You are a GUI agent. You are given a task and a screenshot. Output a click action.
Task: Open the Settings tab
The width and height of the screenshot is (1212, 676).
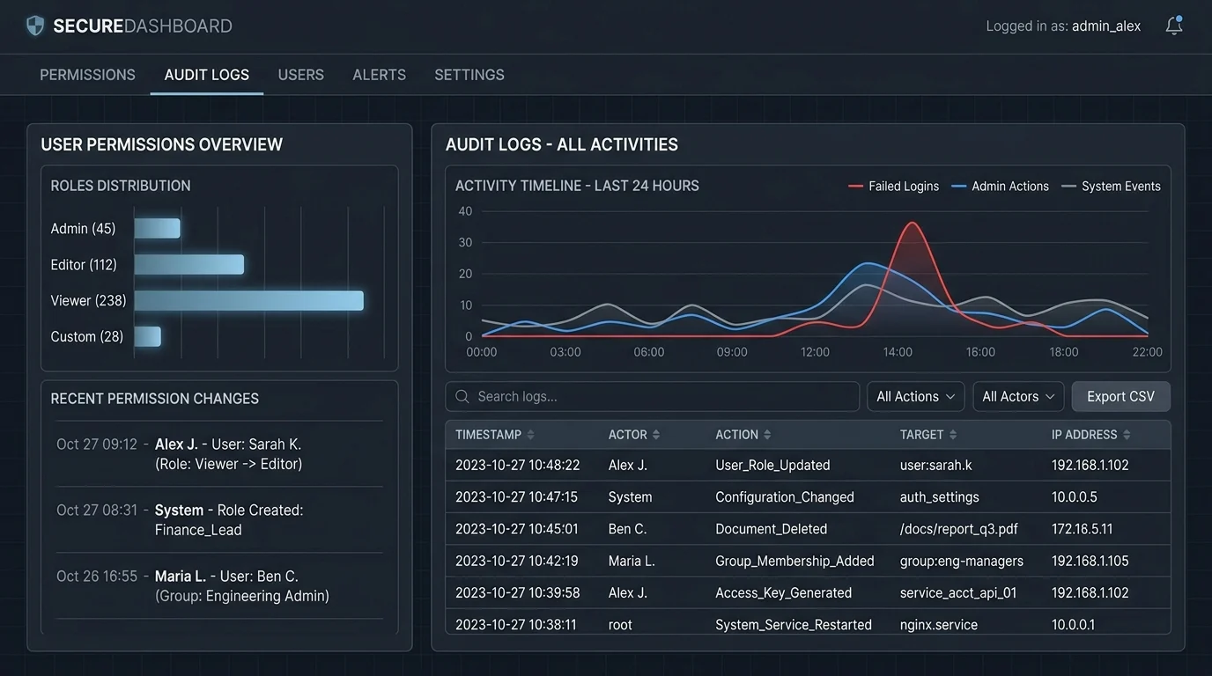[x=469, y=75]
